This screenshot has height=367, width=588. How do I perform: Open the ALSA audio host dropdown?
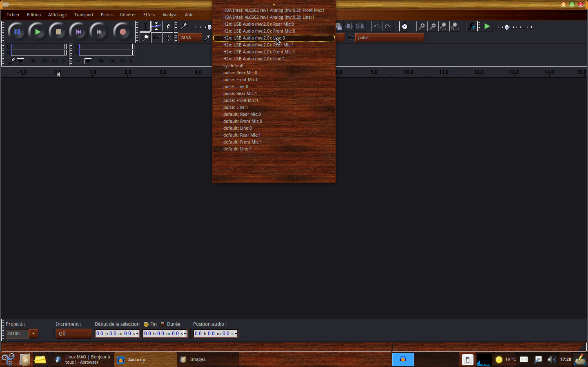[x=190, y=38]
